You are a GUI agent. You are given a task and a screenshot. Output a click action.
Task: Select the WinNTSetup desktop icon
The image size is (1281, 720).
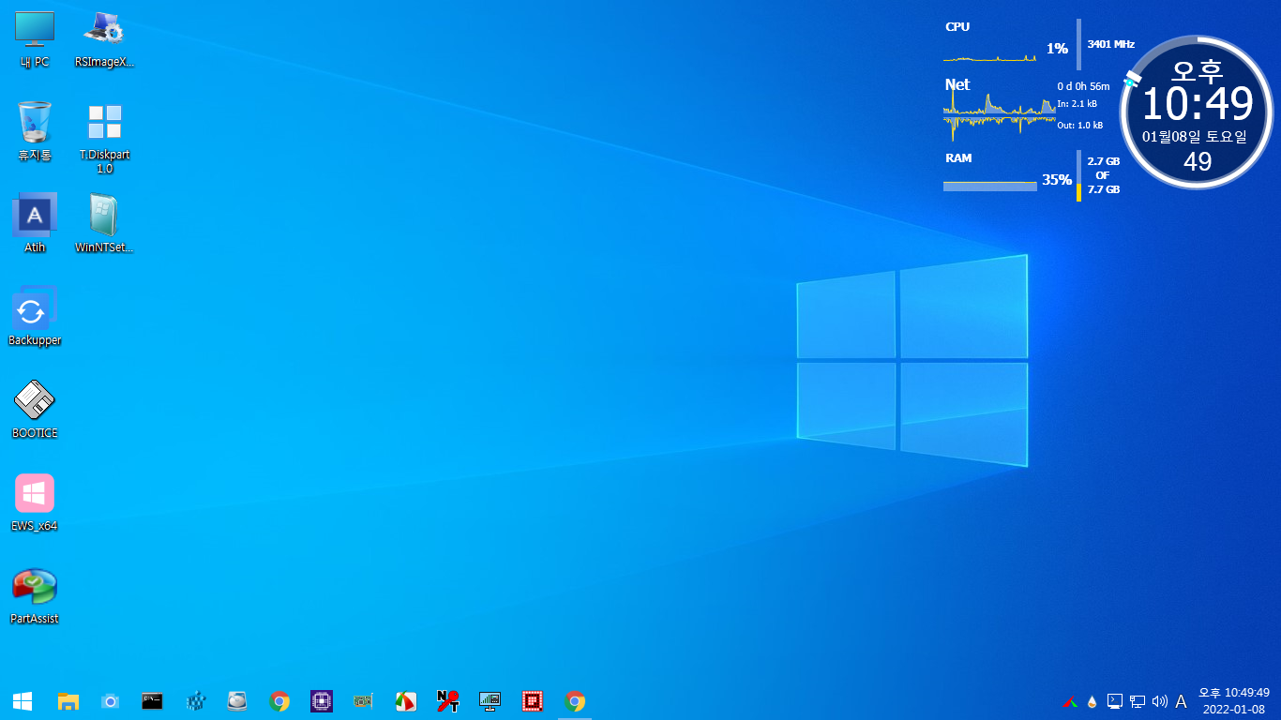[104, 224]
